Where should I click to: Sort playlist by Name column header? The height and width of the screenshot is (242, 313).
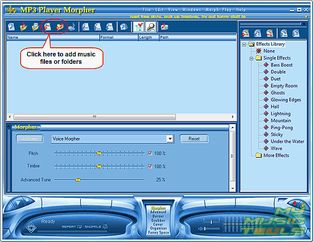pos(53,38)
